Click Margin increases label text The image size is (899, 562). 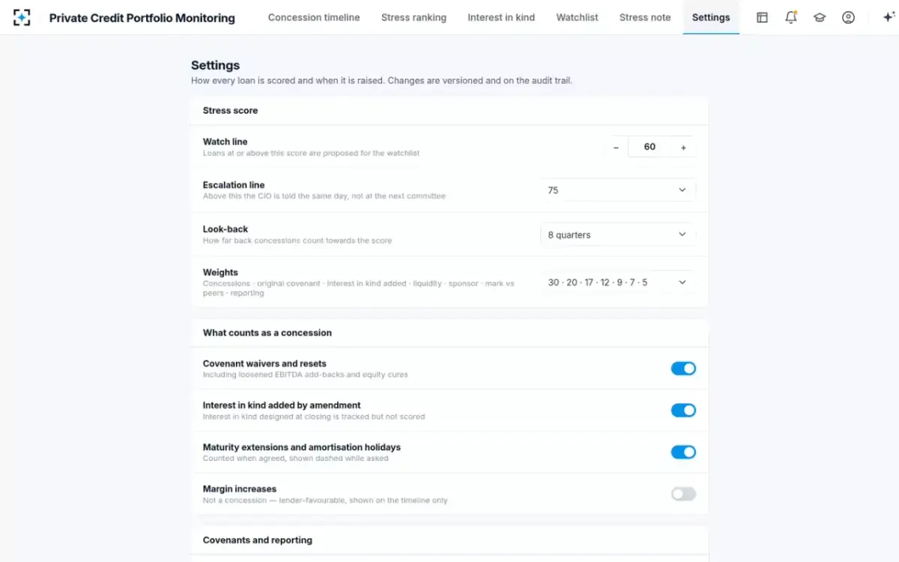pyautogui.click(x=240, y=489)
